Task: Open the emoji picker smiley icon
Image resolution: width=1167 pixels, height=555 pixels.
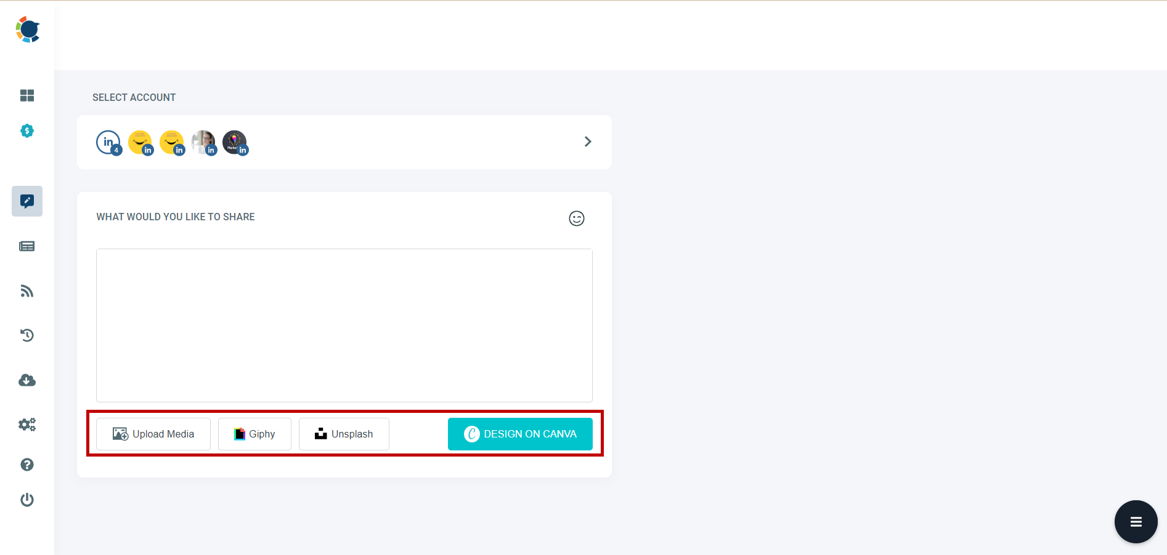Action: (x=576, y=218)
